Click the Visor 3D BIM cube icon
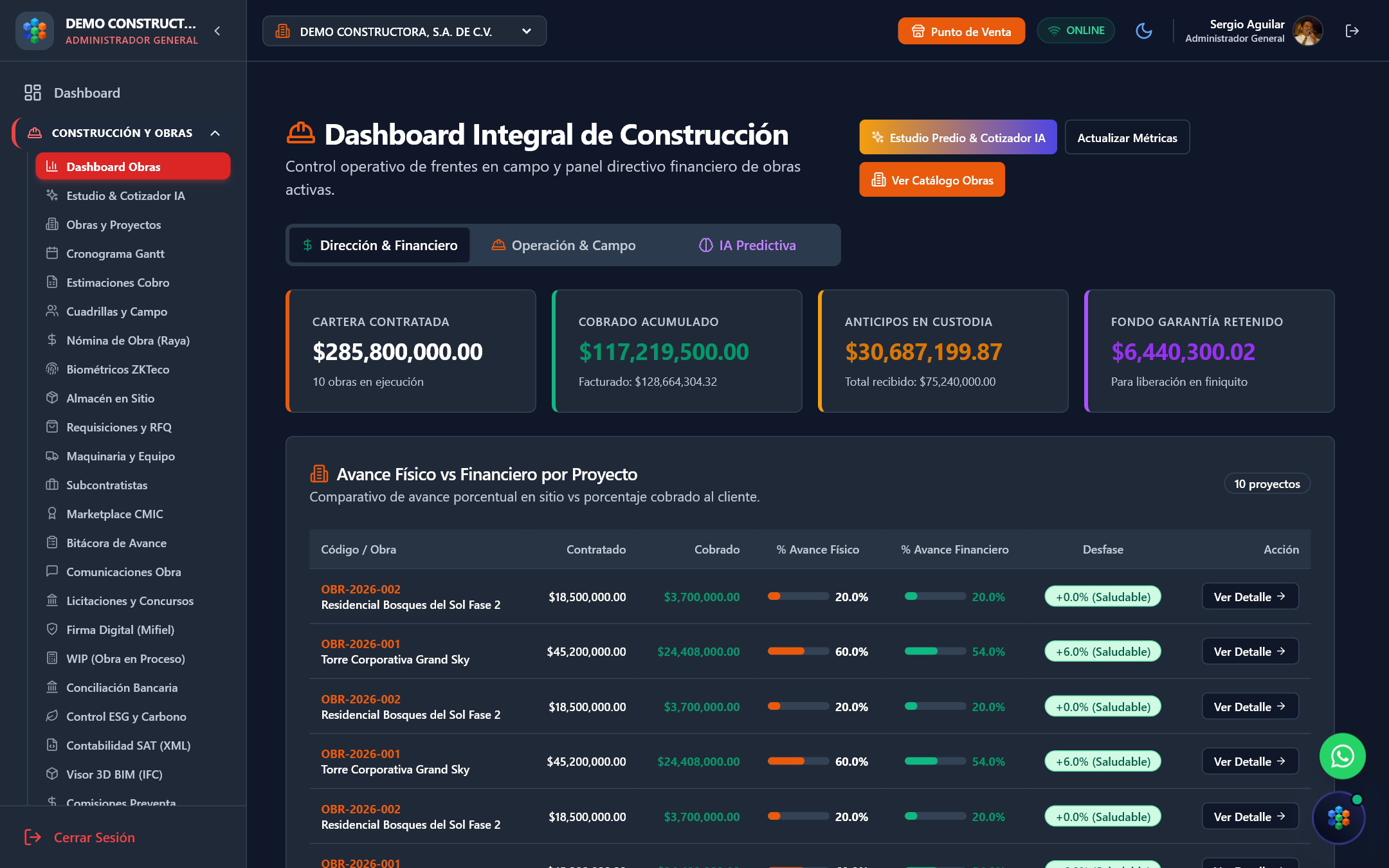This screenshot has width=1389, height=868. (52, 774)
